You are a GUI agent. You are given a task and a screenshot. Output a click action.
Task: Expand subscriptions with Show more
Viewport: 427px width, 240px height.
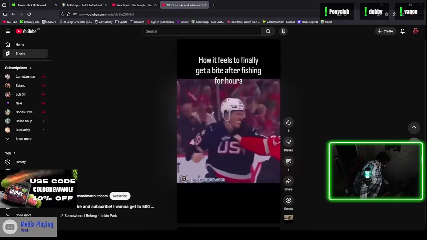25,139
